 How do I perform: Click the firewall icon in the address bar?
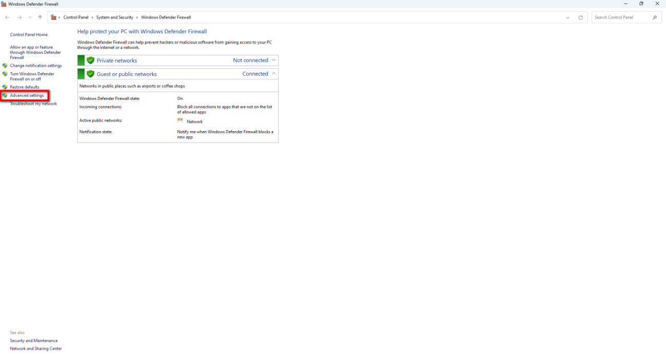54,17
